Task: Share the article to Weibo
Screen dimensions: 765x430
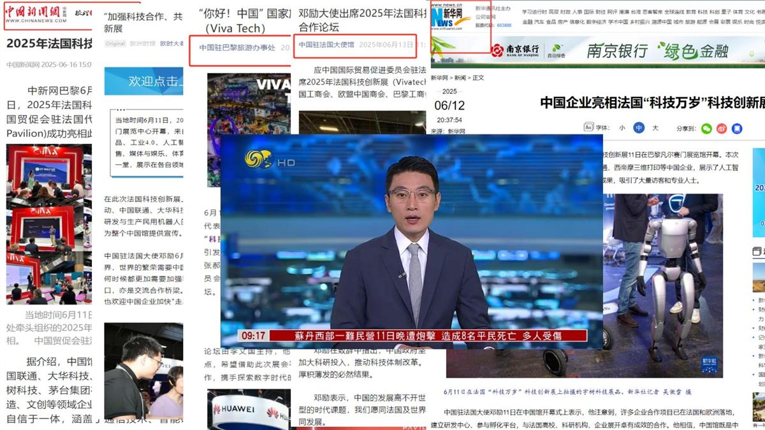Action: tap(721, 128)
